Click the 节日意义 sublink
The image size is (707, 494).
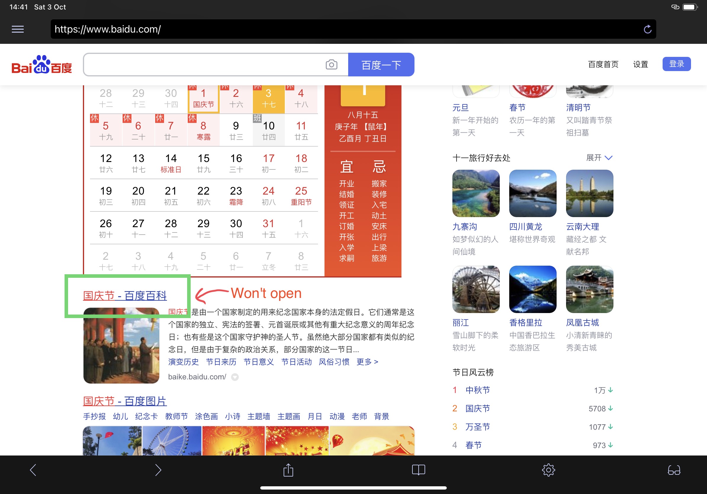[x=259, y=362]
